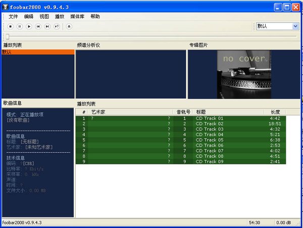Open the 视图 menu
Image resolution: width=303 pixels, height=228 pixels.
tap(44, 17)
